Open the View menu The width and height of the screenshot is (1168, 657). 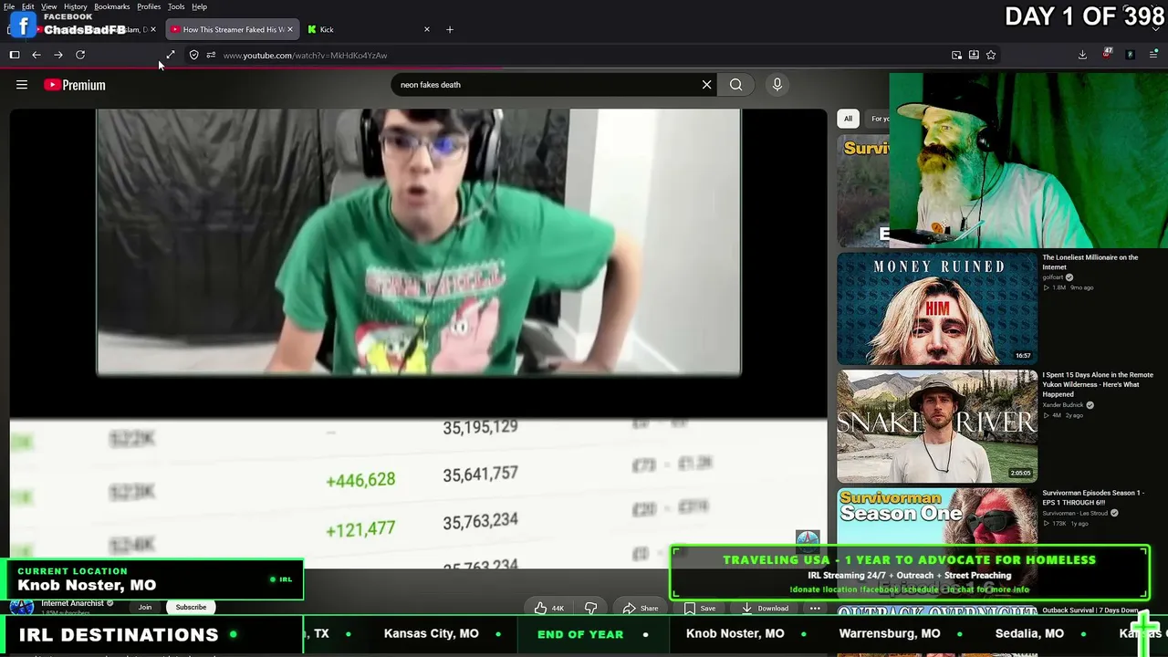(x=49, y=6)
